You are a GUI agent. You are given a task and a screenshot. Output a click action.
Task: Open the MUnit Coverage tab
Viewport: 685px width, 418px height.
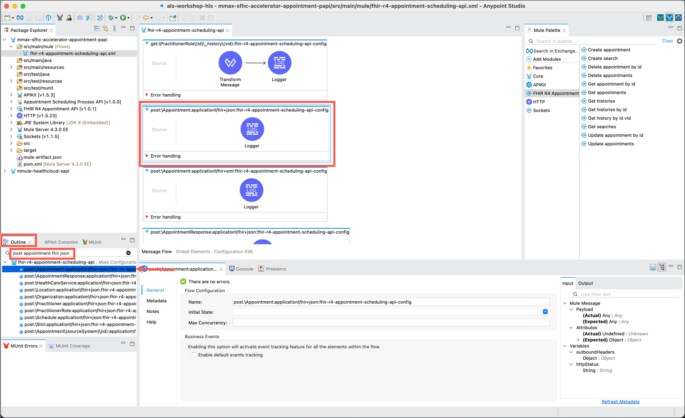pos(69,346)
